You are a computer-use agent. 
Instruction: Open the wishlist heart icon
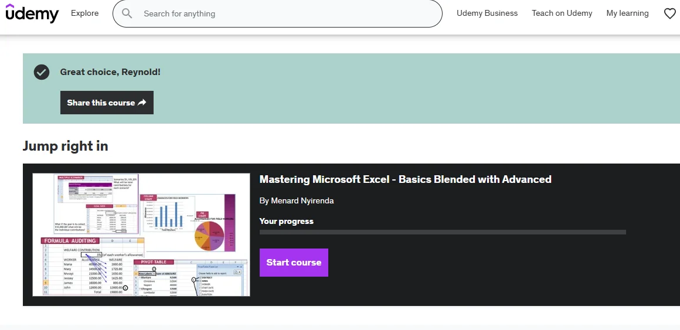pos(670,13)
